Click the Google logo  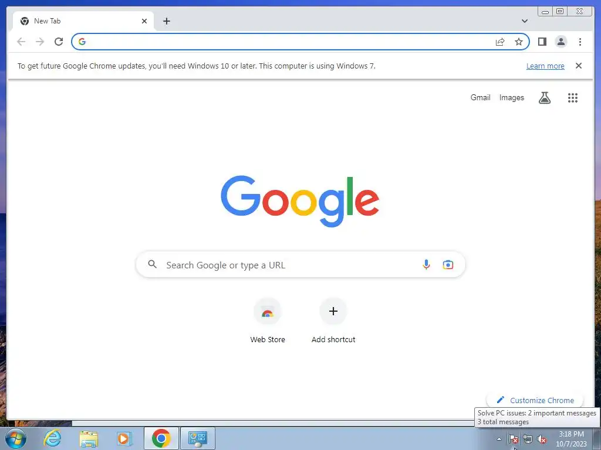[300, 200]
